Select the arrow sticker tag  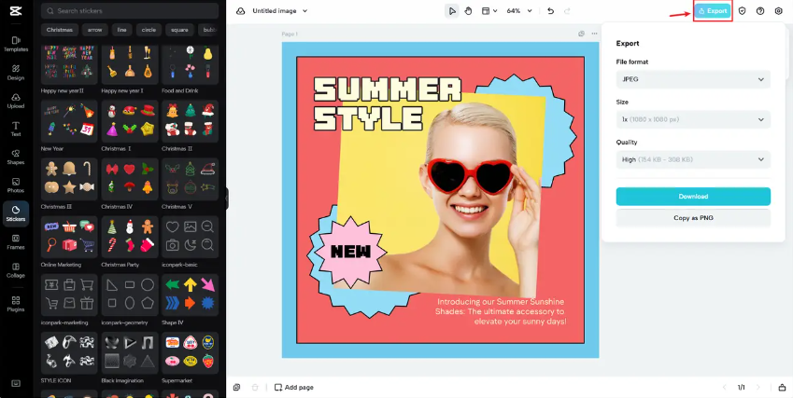[95, 30]
